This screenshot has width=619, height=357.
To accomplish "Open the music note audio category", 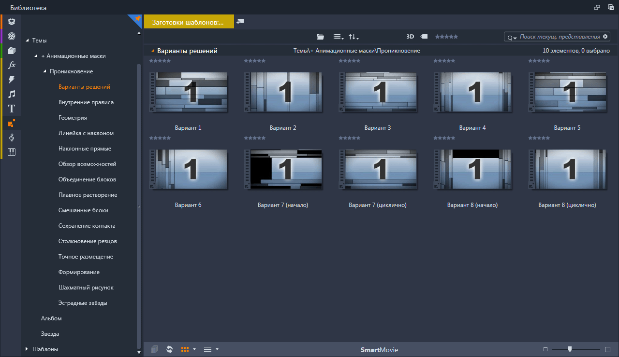I will [x=12, y=94].
